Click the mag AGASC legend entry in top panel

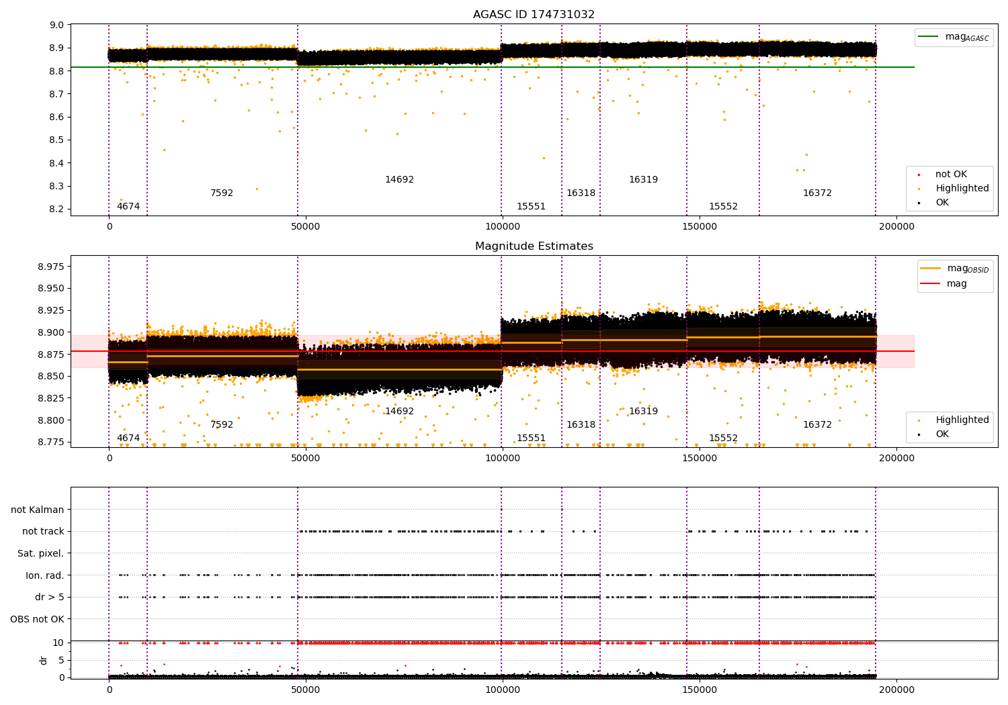pyautogui.click(x=954, y=37)
